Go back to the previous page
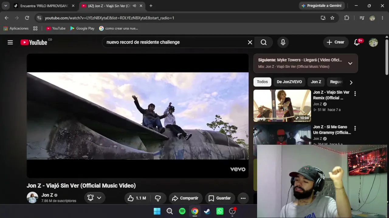Screen dimensions: 389x218 7,18
